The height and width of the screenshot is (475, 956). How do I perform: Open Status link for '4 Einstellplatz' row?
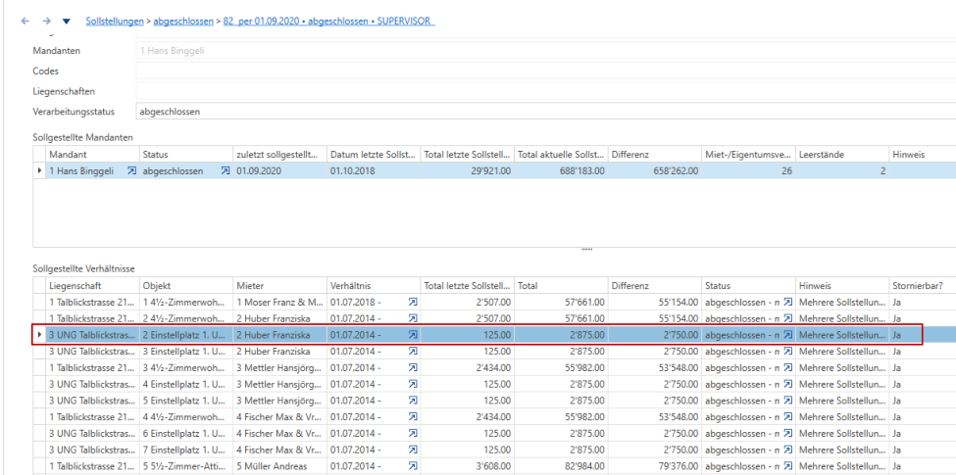[x=787, y=384]
